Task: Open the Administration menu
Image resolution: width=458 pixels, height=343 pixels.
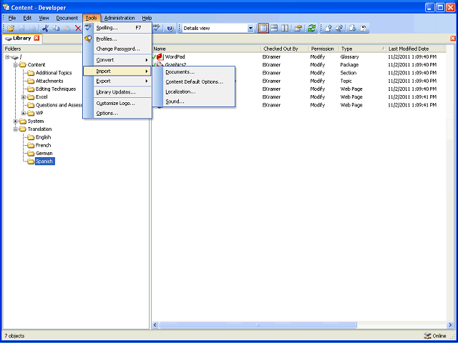Action: (120, 18)
